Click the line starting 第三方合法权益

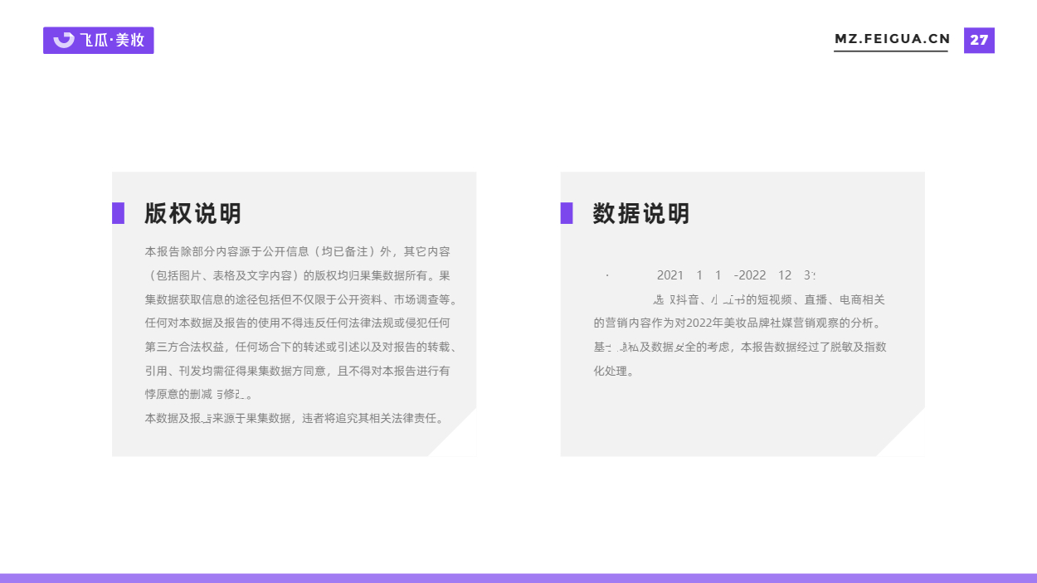click(302, 347)
